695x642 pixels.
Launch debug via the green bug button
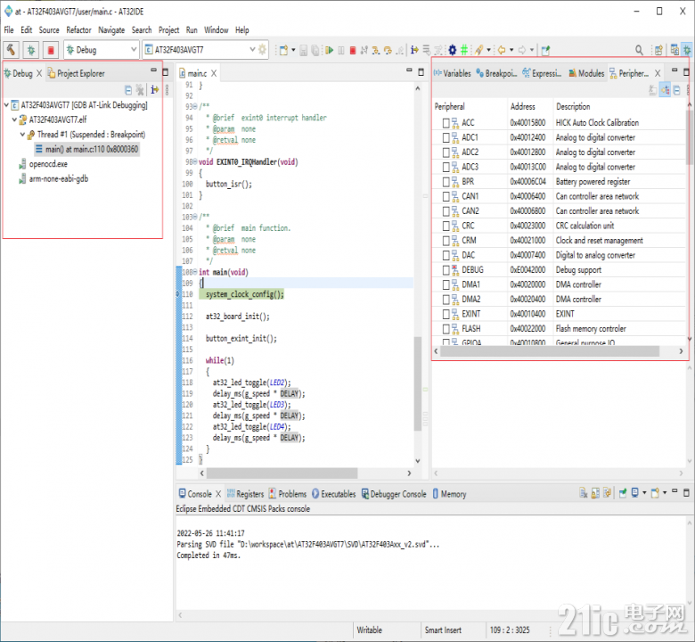31,50
